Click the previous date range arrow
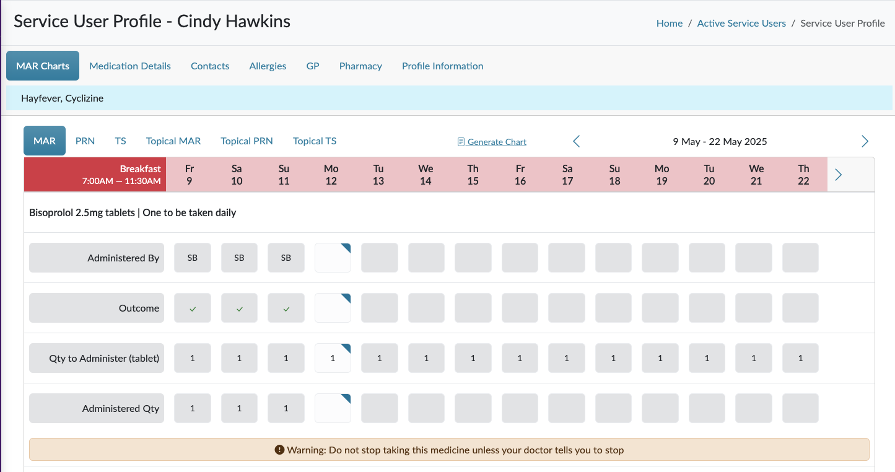Screen dimensions: 895x472 [x=576, y=141]
